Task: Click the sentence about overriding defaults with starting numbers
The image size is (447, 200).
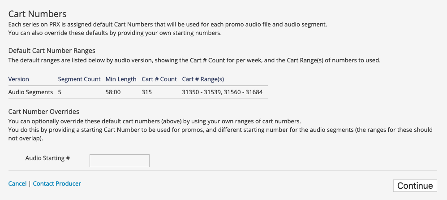Action: click(x=115, y=33)
